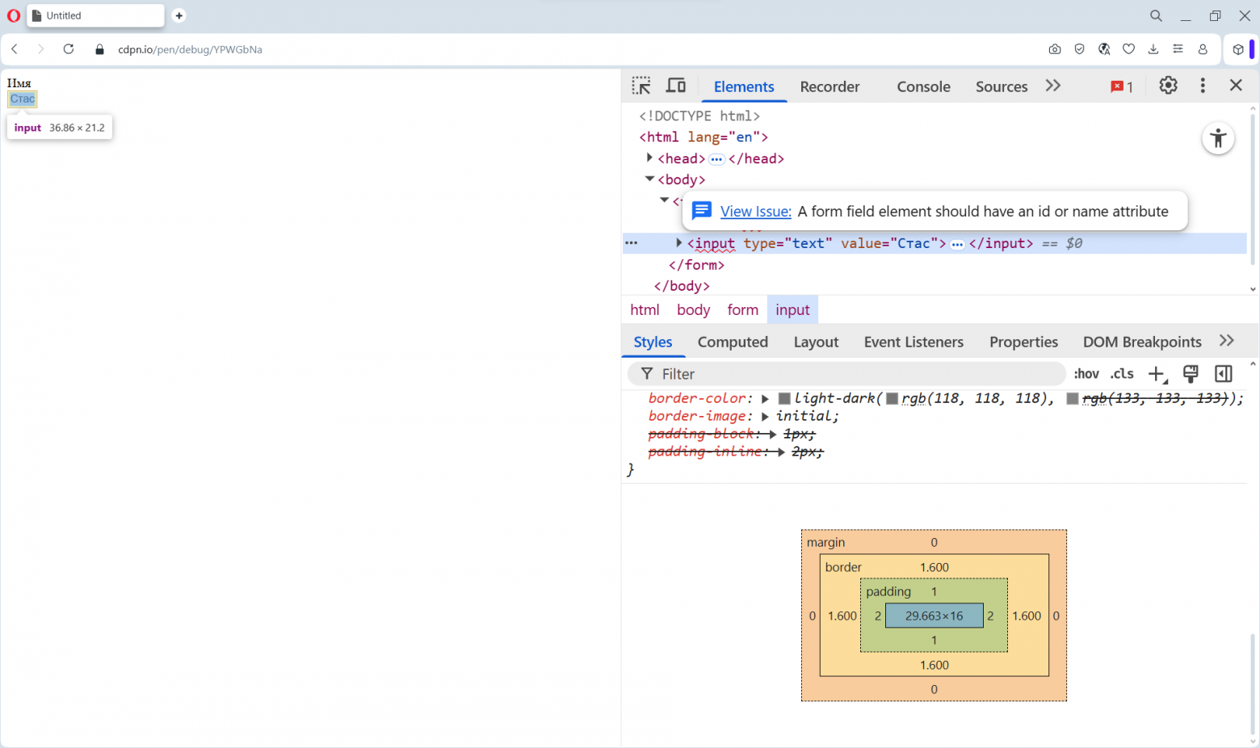This screenshot has height=748, width=1260.
Task: Show more Styles pane tabs chevron
Action: pyautogui.click(x=1227, y=341)
